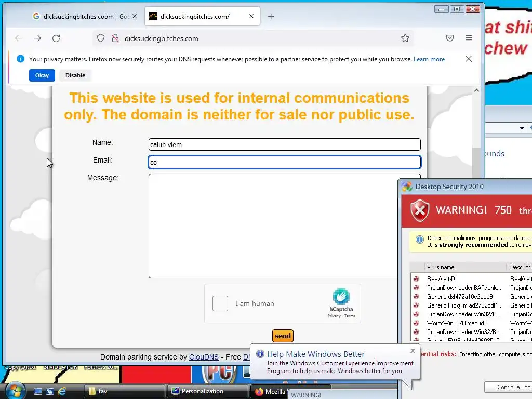
Task: Click Show desktop quick launch icon
Action: pos(37,391)
